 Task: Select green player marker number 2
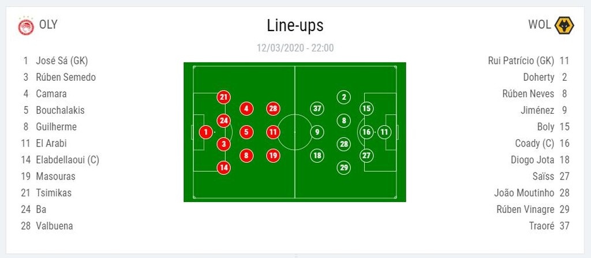[x=344, y=97]
